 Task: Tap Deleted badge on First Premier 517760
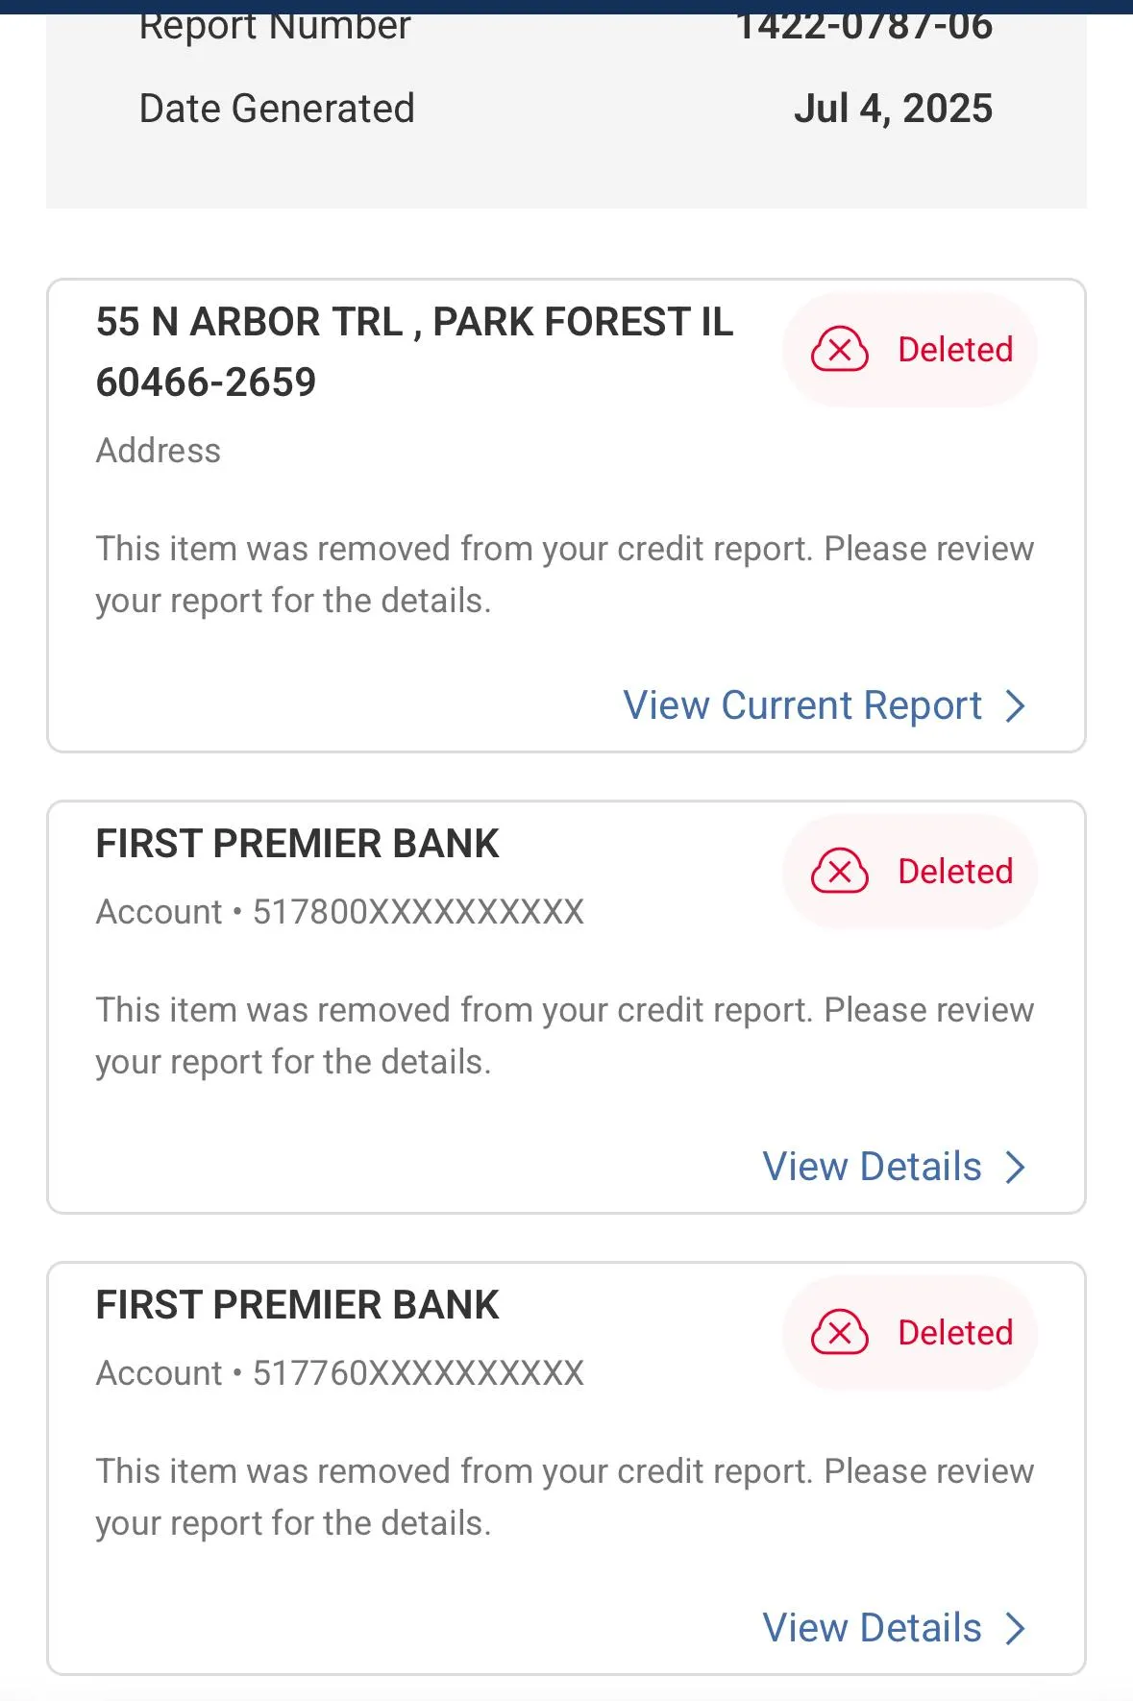[x=910, y=1333]
